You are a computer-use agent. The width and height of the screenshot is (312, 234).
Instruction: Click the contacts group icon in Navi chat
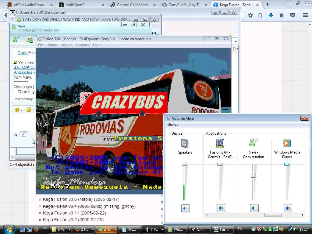[30, 40]
